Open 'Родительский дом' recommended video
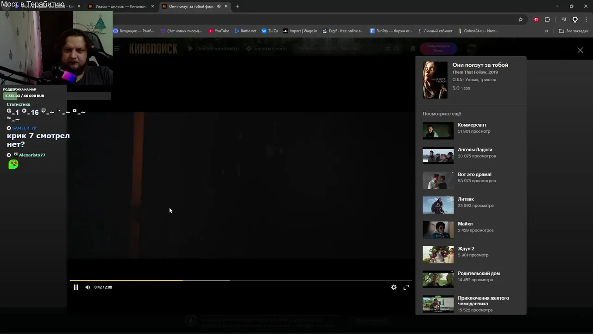Image resolution: width=593 pixels, height=334 pixels. pos(438,279)
